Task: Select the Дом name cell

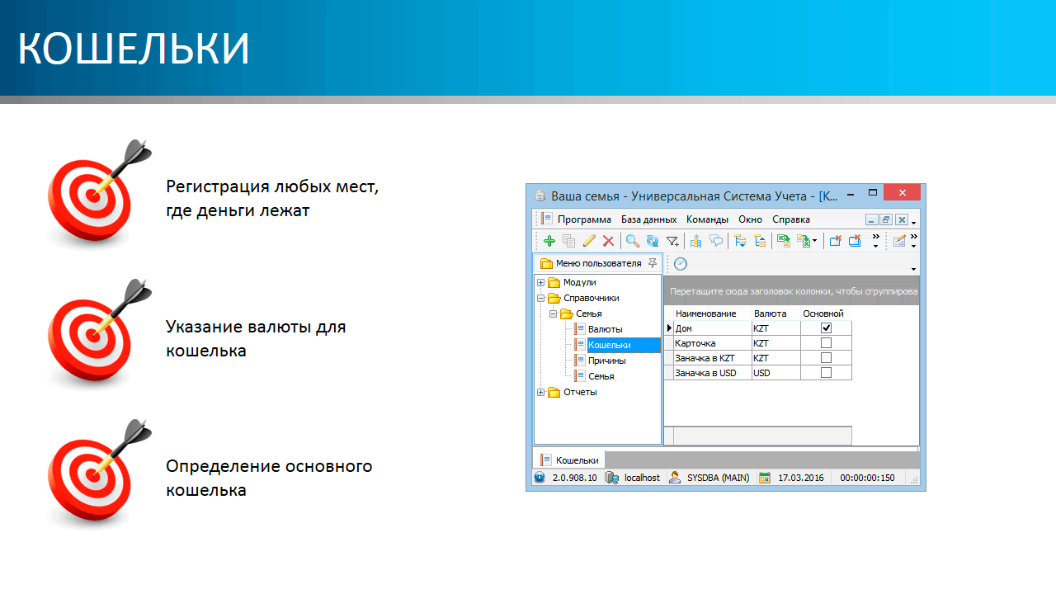Action: [712, 328]
